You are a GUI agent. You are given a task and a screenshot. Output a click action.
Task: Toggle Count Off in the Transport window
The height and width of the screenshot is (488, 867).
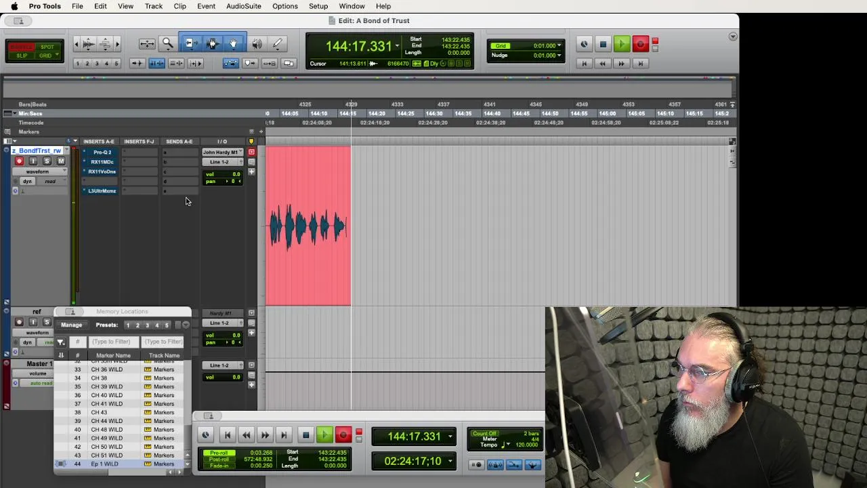(484, 434)
